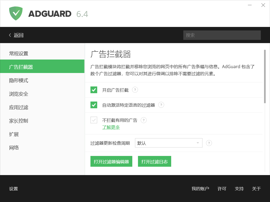
Task: Go to 应用过滤 section
Action: click(x=42, y=107)
